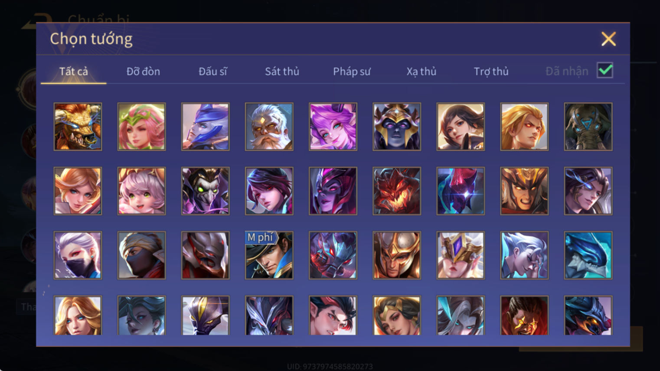The height and width of the screenshot is (371, 660).
Task: Choose the masked white-haired ninja hero
Action: tap(78, 255)
